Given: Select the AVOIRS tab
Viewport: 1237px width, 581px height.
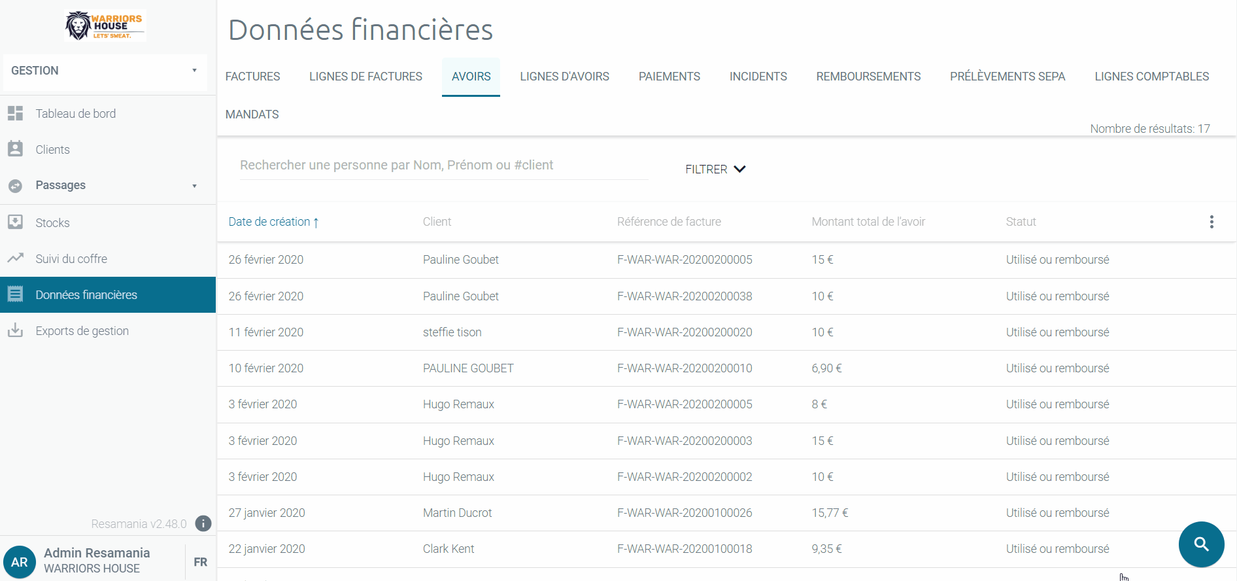Looking at the screenshot, I should (471, 77).
